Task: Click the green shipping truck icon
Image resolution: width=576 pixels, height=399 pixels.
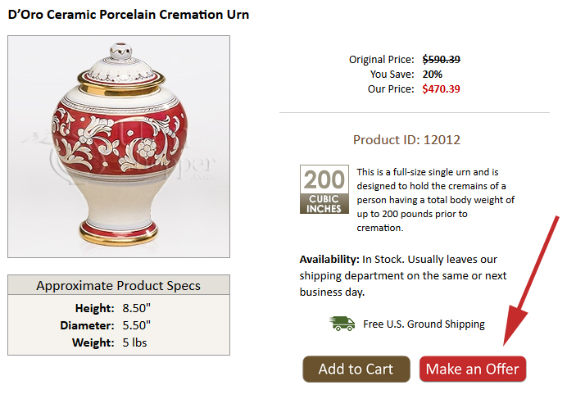Action: (x=342, y=324)
